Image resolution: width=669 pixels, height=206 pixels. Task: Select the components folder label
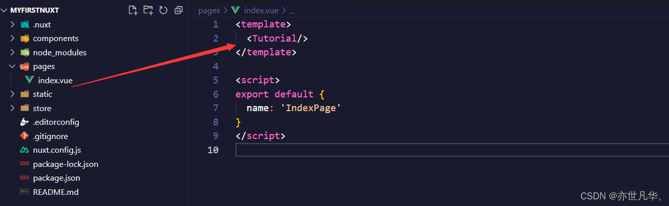point(55,39)
